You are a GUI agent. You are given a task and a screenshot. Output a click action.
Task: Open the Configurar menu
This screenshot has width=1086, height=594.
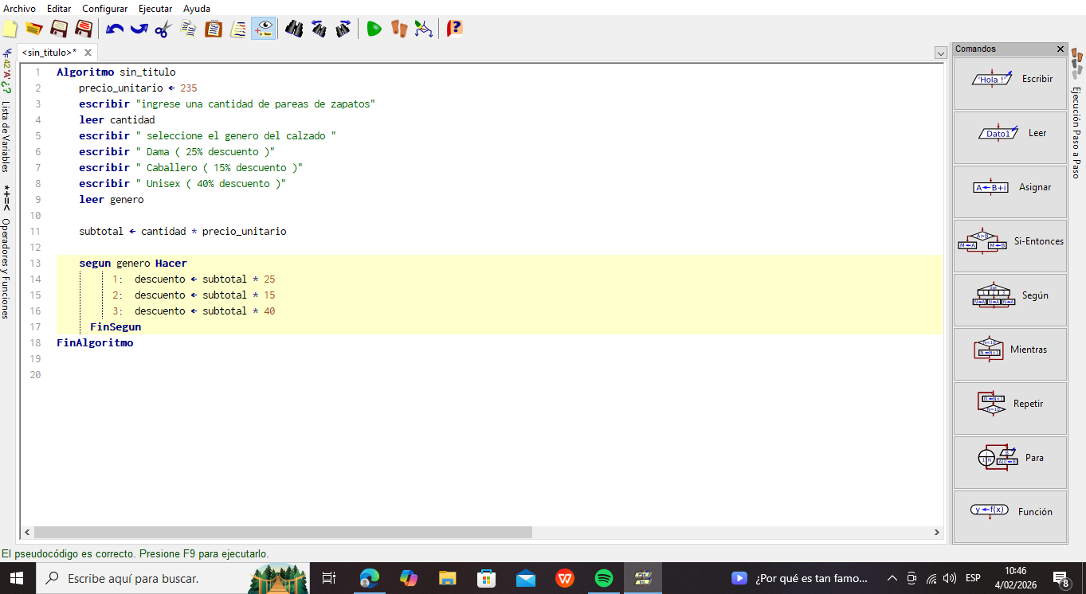tap(104, 9)
